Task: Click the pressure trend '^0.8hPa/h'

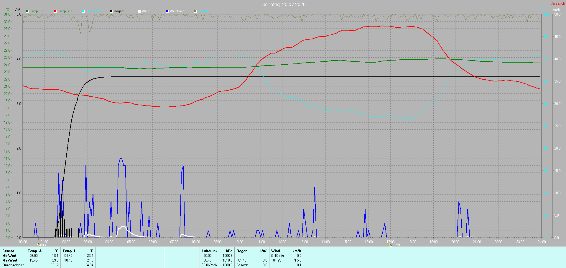Action: pos(209,265)
